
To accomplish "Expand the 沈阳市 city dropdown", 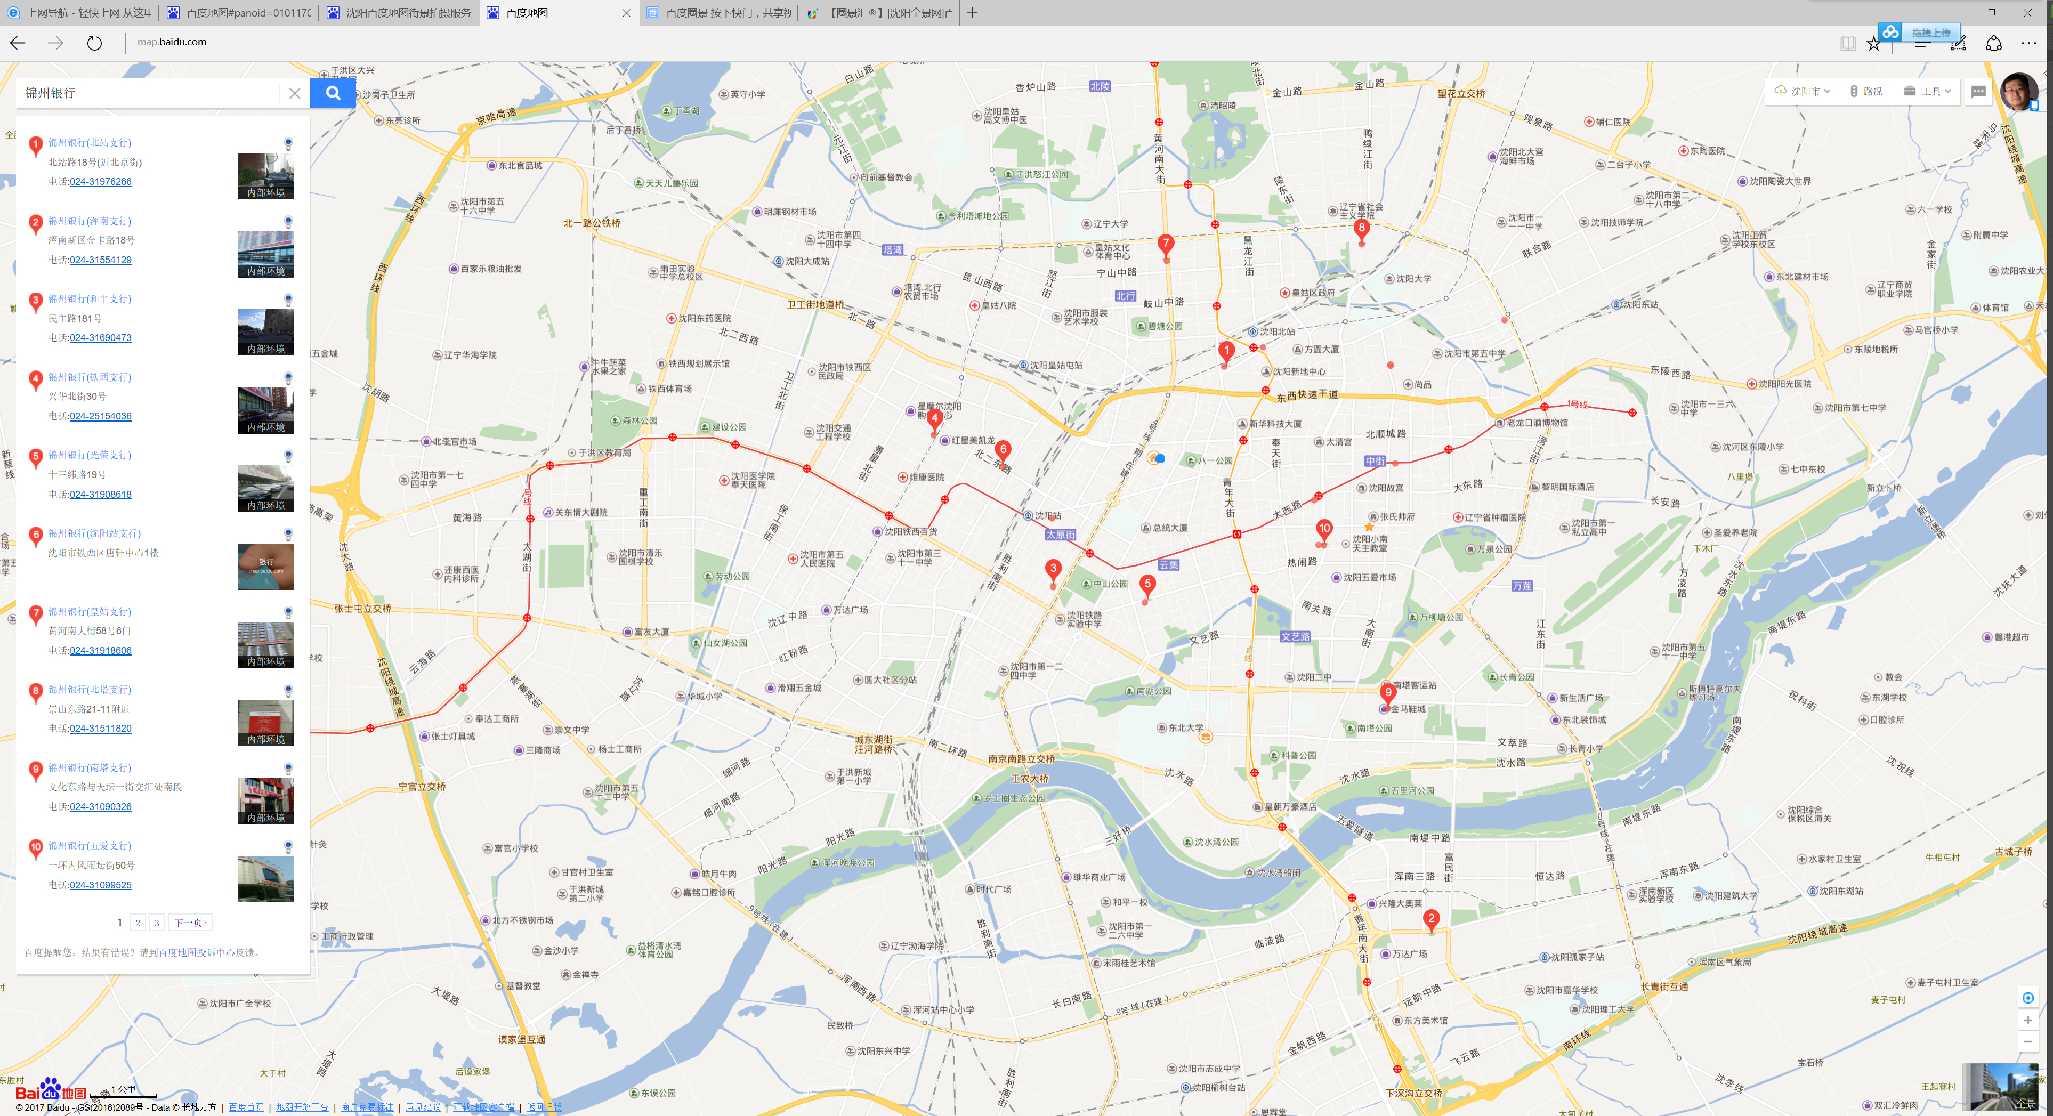I will tap(1803, 92).
